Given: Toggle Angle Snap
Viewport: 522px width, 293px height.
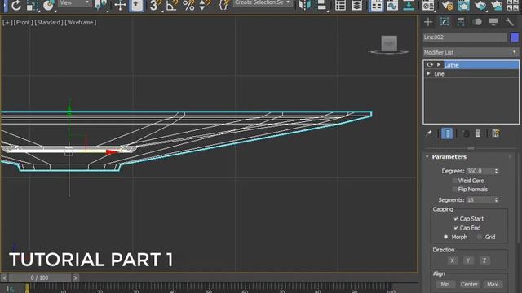Looking at the screenshot, I should click(171, 6).
